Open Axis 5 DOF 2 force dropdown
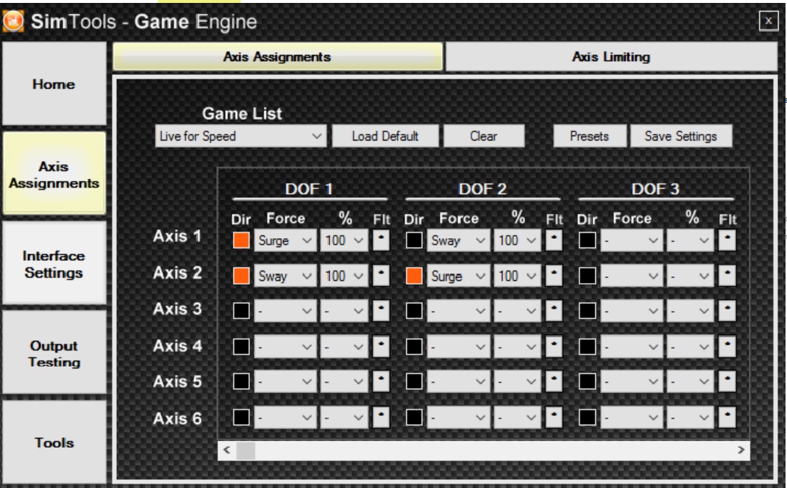The image size is (787, 488). (458, 381)
